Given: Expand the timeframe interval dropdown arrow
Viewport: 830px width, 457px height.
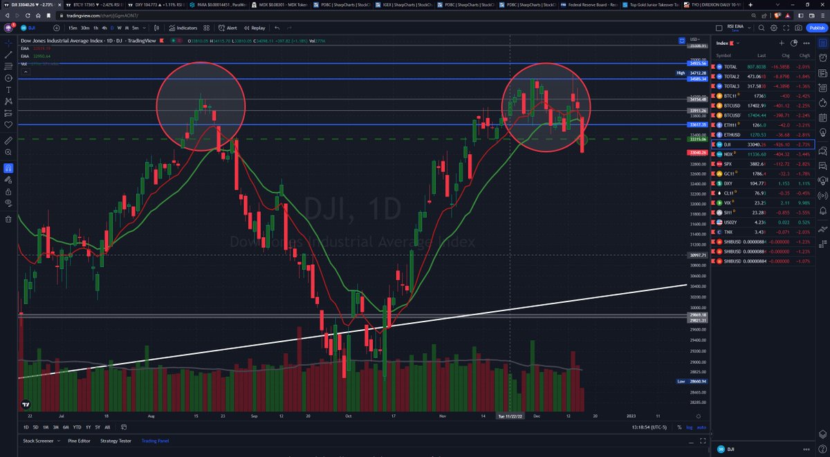Looking at the screenshot, I should point(145,28).
